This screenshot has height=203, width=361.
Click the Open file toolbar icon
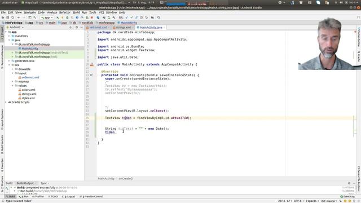(x=3, y=17)
